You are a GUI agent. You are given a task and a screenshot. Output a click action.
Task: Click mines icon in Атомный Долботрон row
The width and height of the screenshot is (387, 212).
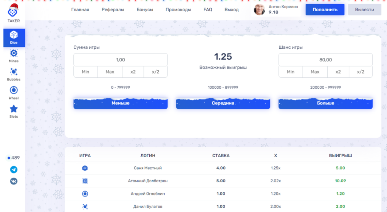[x=85, y=181]
